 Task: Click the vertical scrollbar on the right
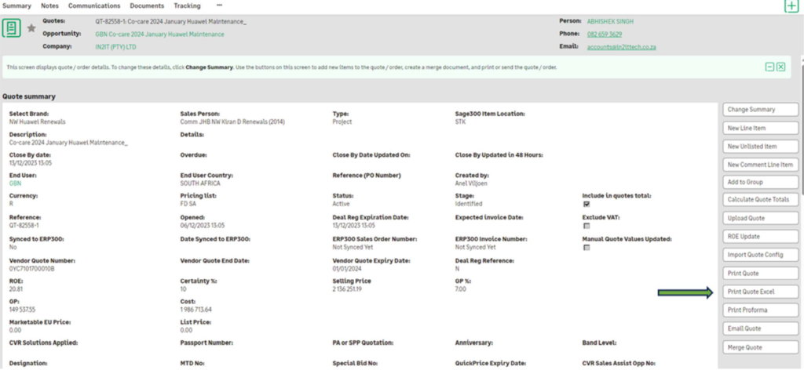801,157
